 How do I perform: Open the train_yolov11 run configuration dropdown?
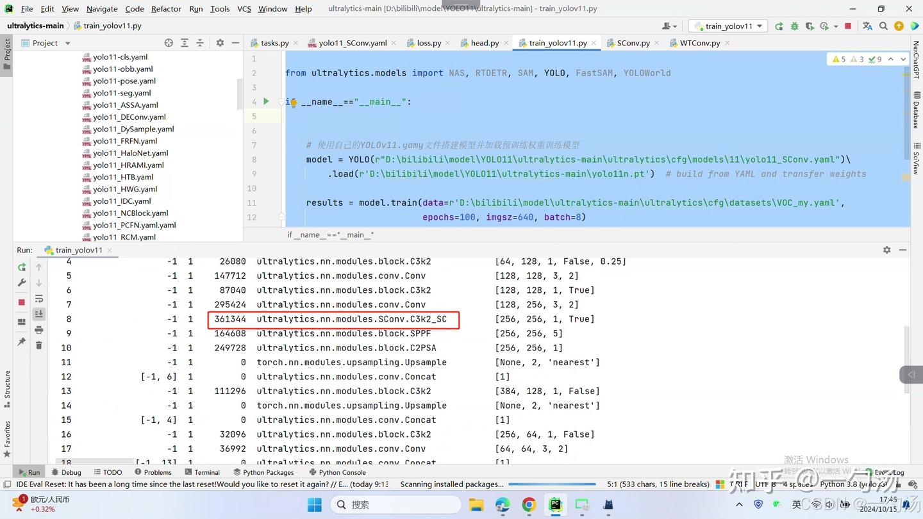(x=729, y=26)
